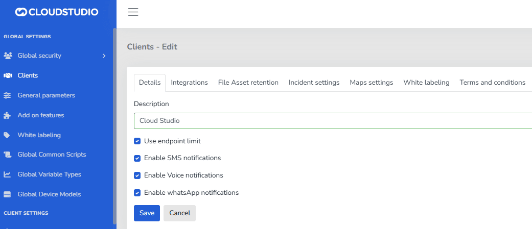This screenshot has height=229, width=532.
Task: Click the Global security users icon
Action: (8, 56)
